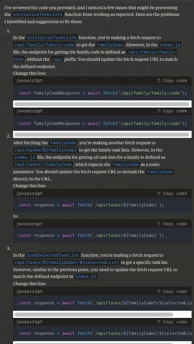This screenshot has height=344, width=194.
Task: Click horizontal scrollbar under item 1's second code block
Action: pos(102,134)
